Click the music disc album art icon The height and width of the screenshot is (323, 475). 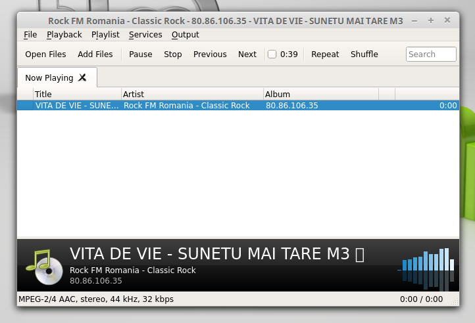tap(44, 267)
